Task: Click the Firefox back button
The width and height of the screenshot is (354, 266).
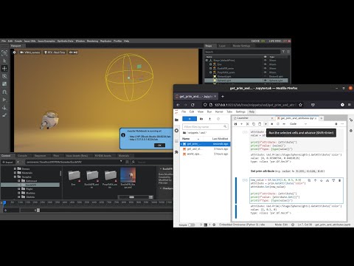Action: pos(178,105)
